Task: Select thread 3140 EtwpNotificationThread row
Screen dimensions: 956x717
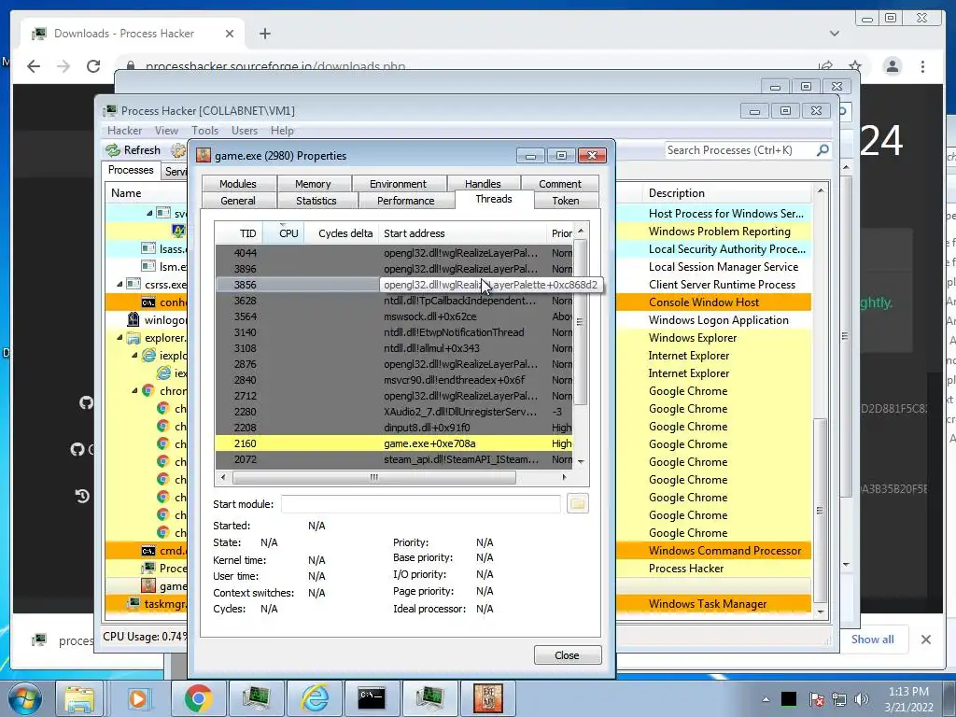Action: pyautogui.click(x=394, y=332)
